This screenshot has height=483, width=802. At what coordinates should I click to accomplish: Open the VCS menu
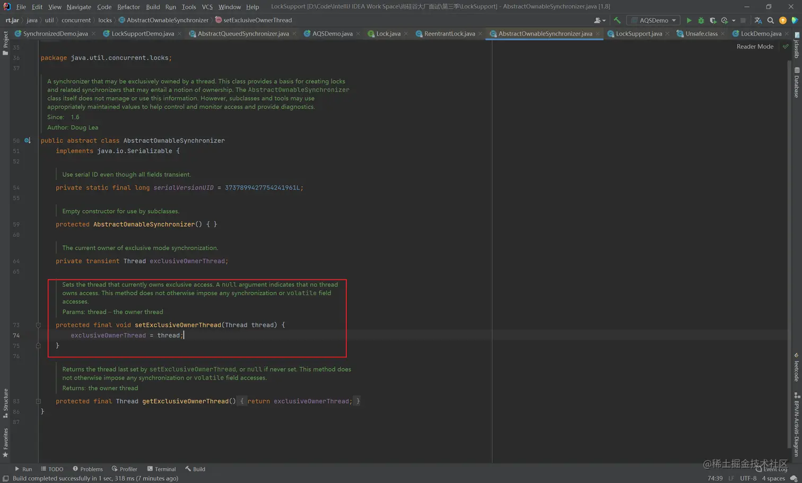pos(207,6)
